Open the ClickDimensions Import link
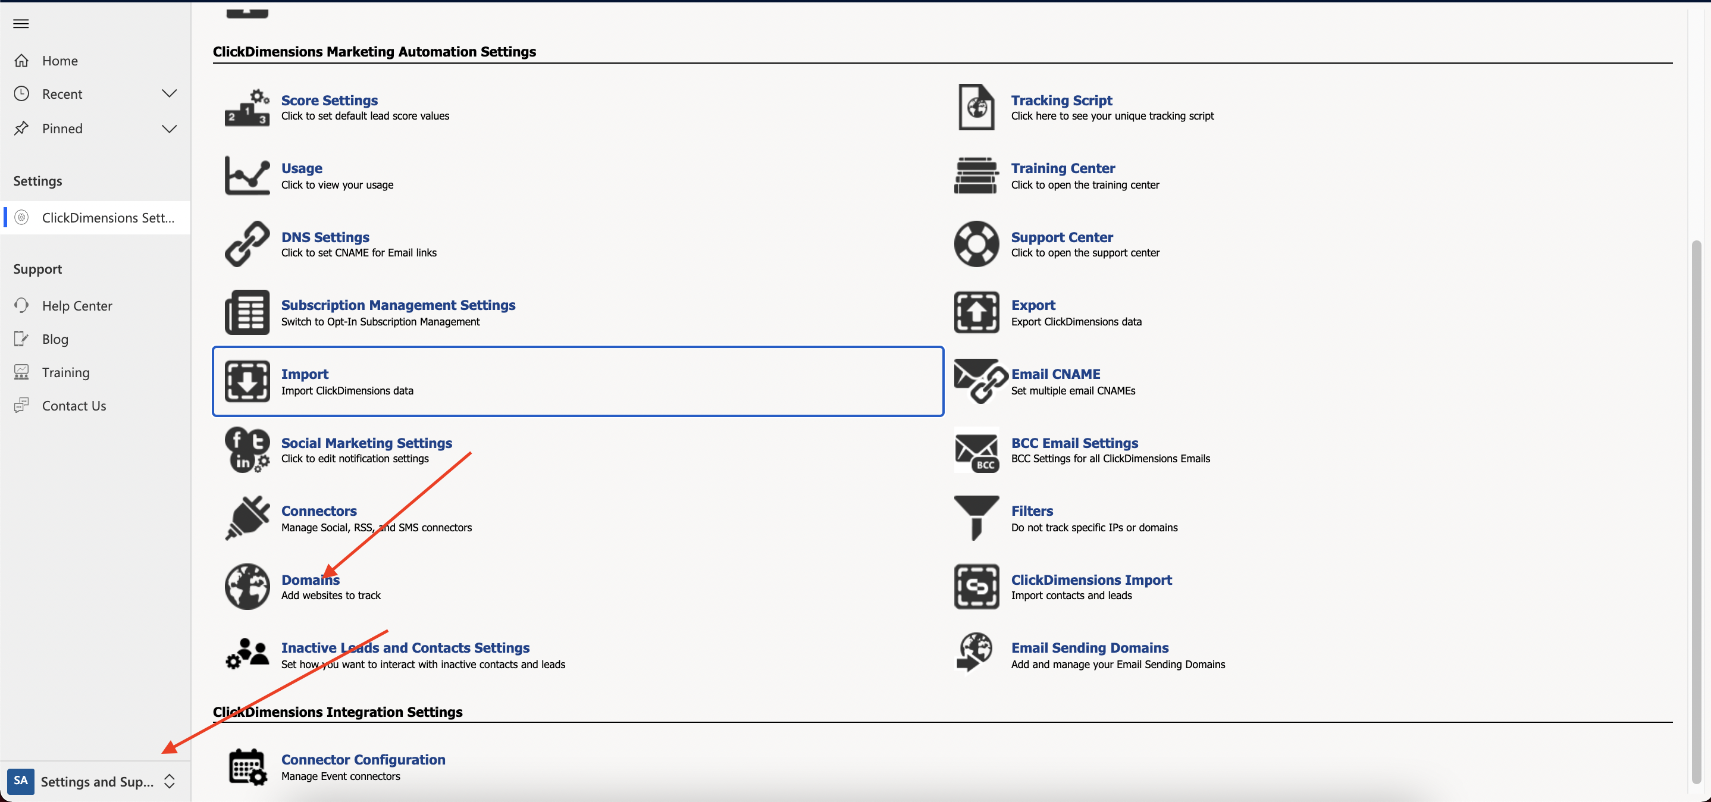The height and width of the screenshot is (802, 1711). click(1091, 580)
